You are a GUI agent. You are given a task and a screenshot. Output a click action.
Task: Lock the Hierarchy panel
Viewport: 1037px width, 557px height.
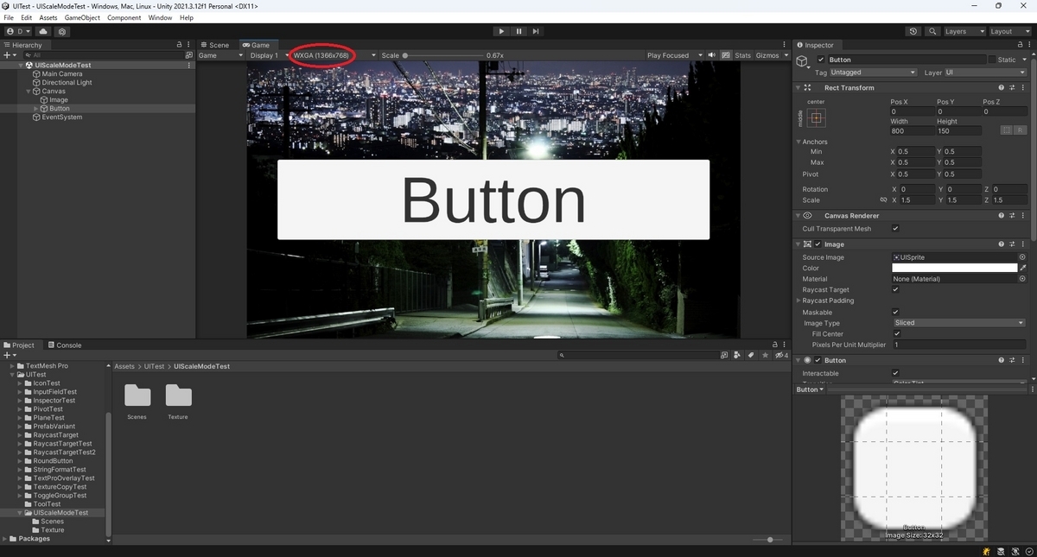[180, 45]
